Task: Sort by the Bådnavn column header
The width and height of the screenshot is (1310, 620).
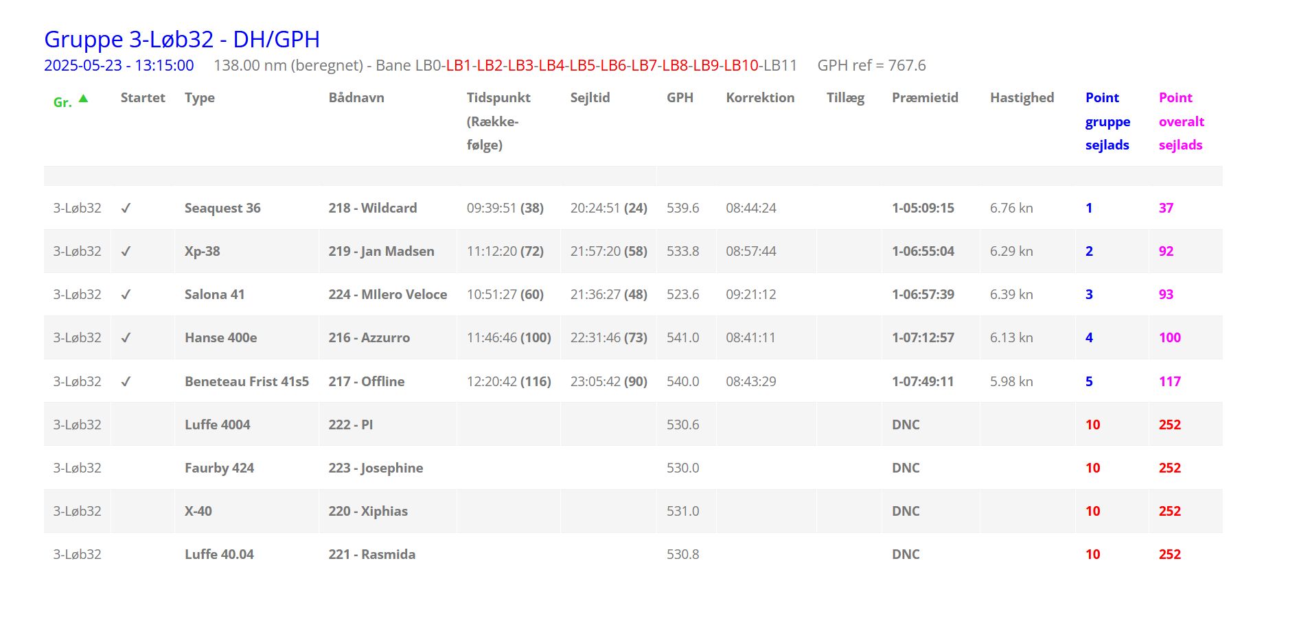Action: 356,97
